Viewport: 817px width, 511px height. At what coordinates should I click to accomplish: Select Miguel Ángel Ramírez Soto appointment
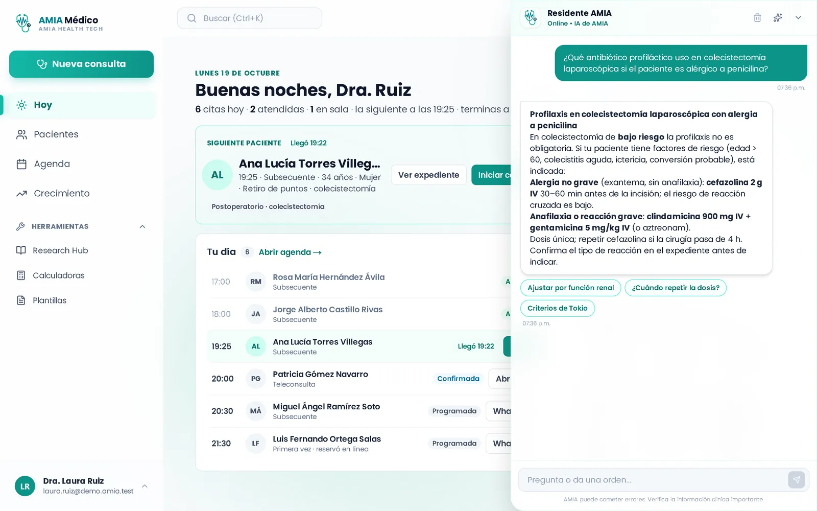click(358, 411)
